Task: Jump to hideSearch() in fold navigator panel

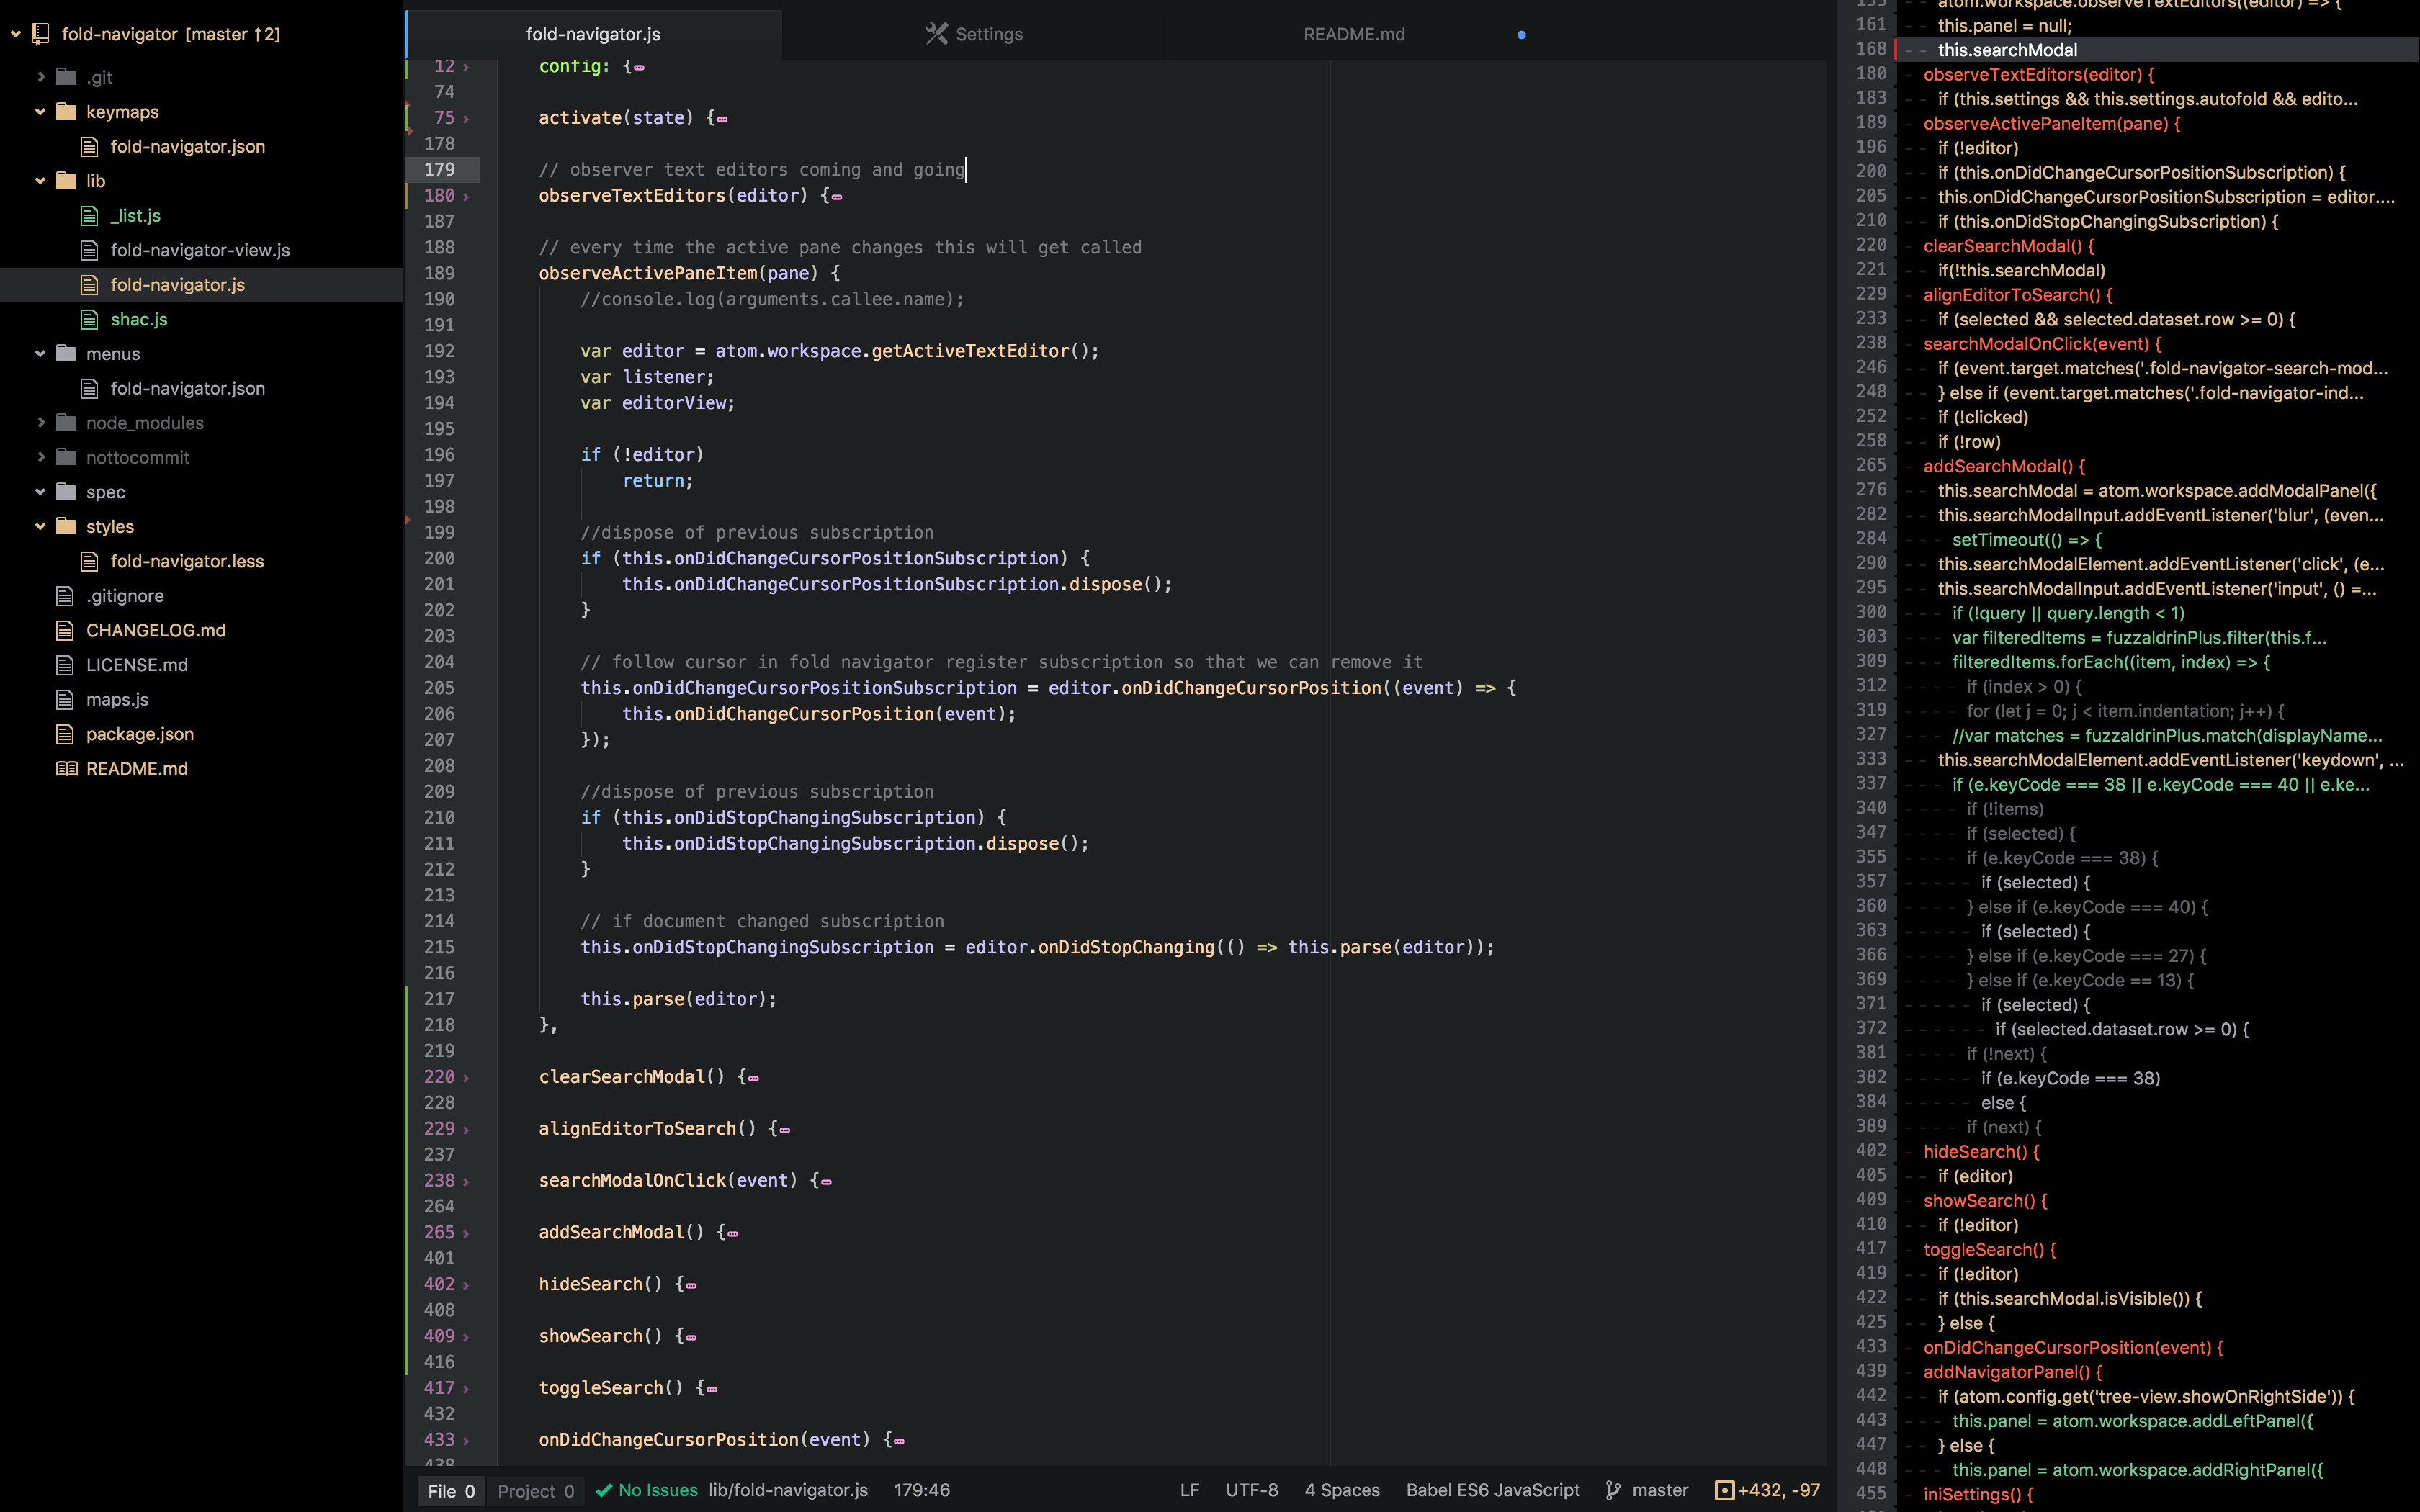Action: pyautogui.click(x=1980, y=1152)
